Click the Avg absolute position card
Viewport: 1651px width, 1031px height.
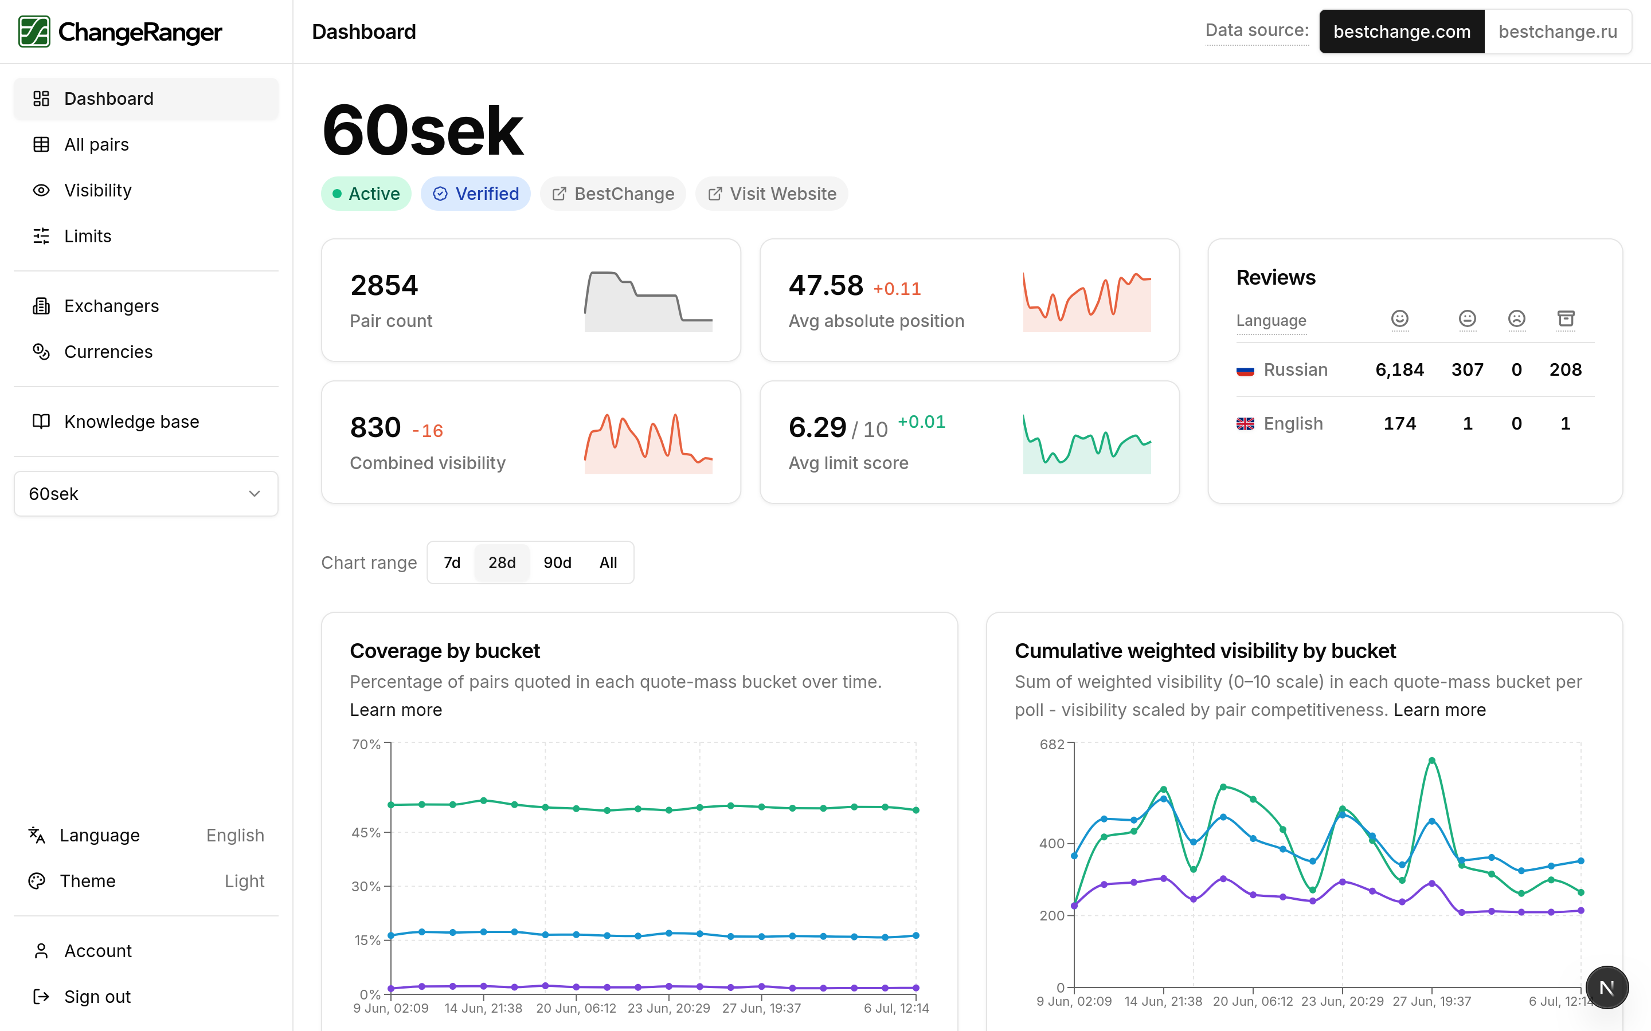[x=969, y=300]
